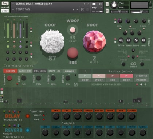Click the pink faceted DOOF ball
This screenshot has height=139, width=153.
click(94, 41)
